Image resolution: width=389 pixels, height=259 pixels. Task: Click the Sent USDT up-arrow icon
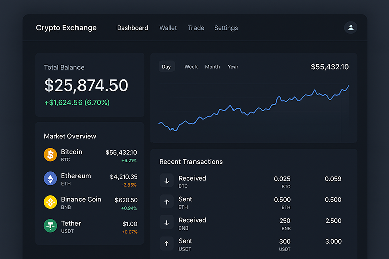166,244
